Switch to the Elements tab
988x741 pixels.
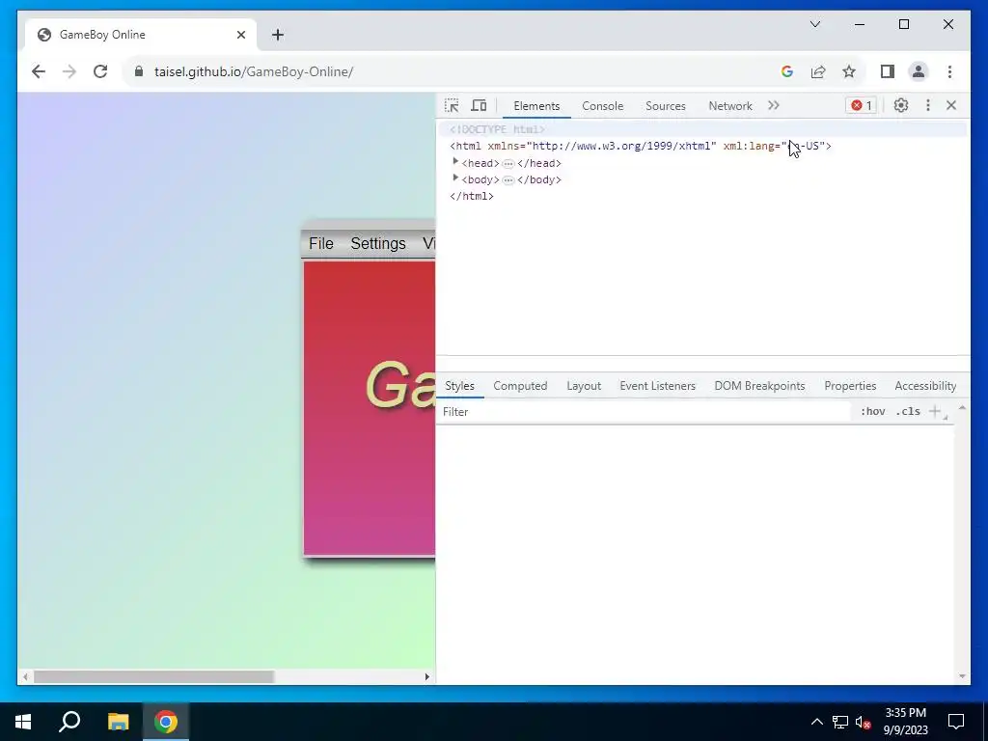coord(536,106)
